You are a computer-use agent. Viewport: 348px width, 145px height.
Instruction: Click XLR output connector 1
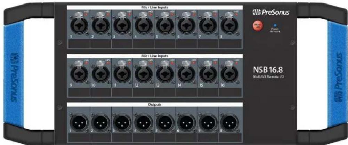pos(79,122)
